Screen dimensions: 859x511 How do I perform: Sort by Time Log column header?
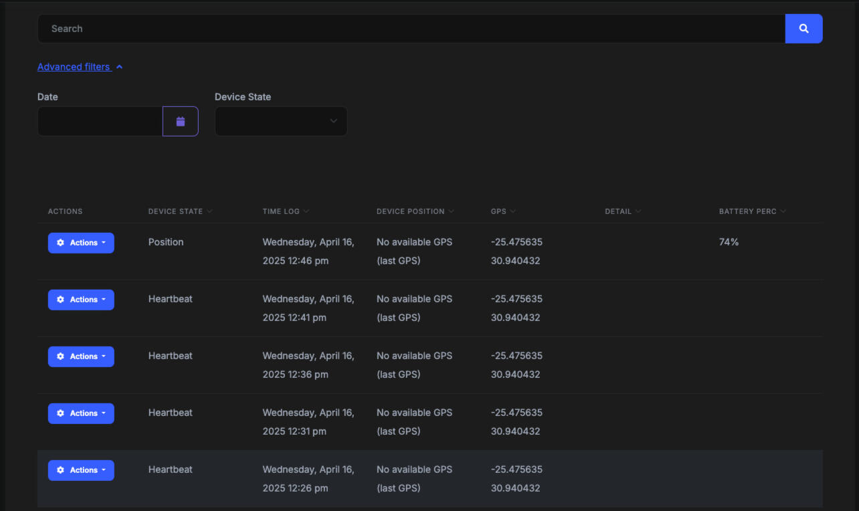tap(281, 211)
